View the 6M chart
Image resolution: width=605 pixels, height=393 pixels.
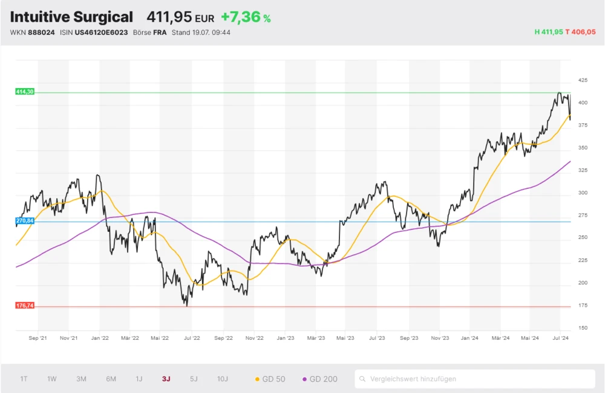point(111,379)
